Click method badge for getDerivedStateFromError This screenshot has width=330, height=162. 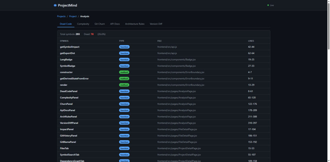pyautogui.click(x=124, y=78)
